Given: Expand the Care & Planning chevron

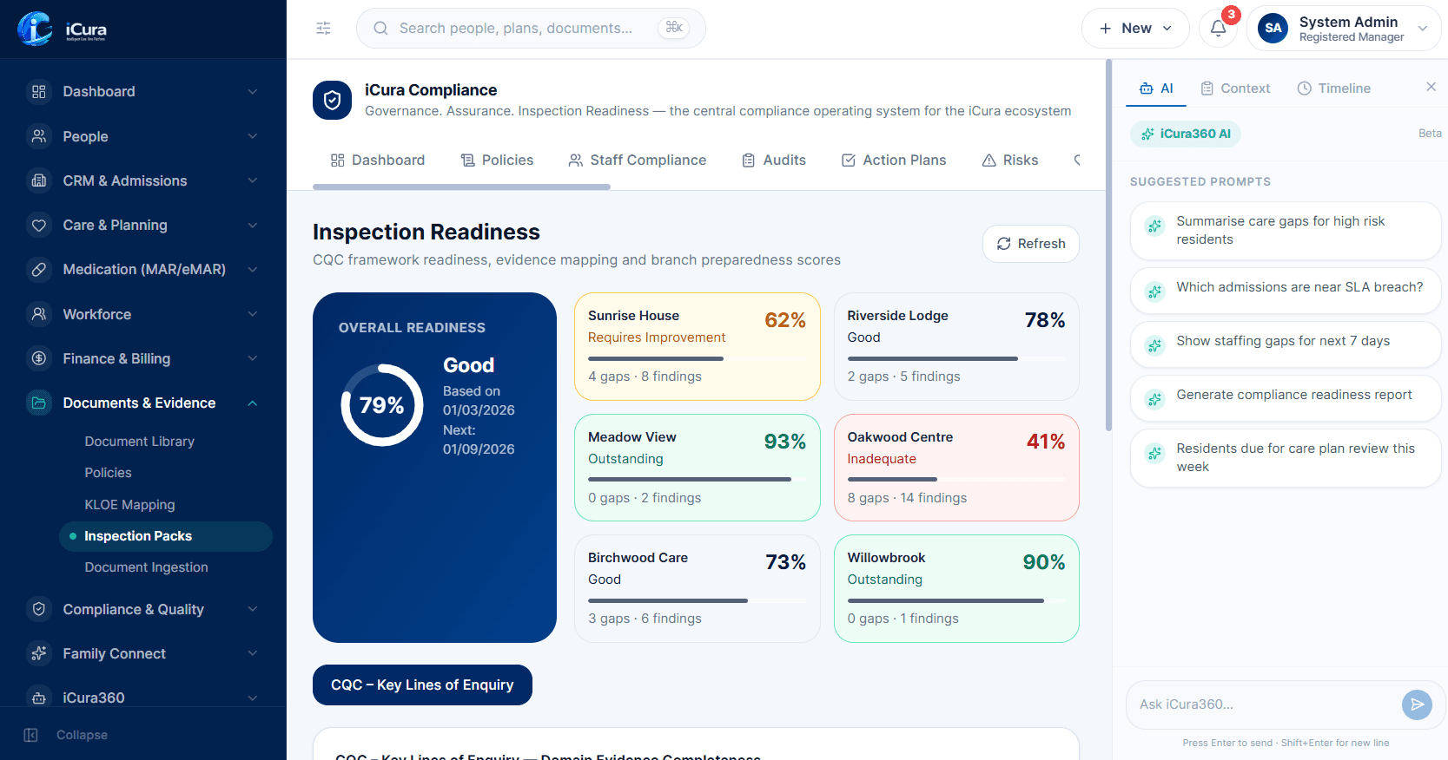Looking at the screenshot, I should pos(253,226).
